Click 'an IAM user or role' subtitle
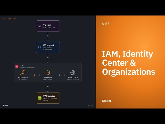This screenshot has height=124, width=165. click(49, 27)
